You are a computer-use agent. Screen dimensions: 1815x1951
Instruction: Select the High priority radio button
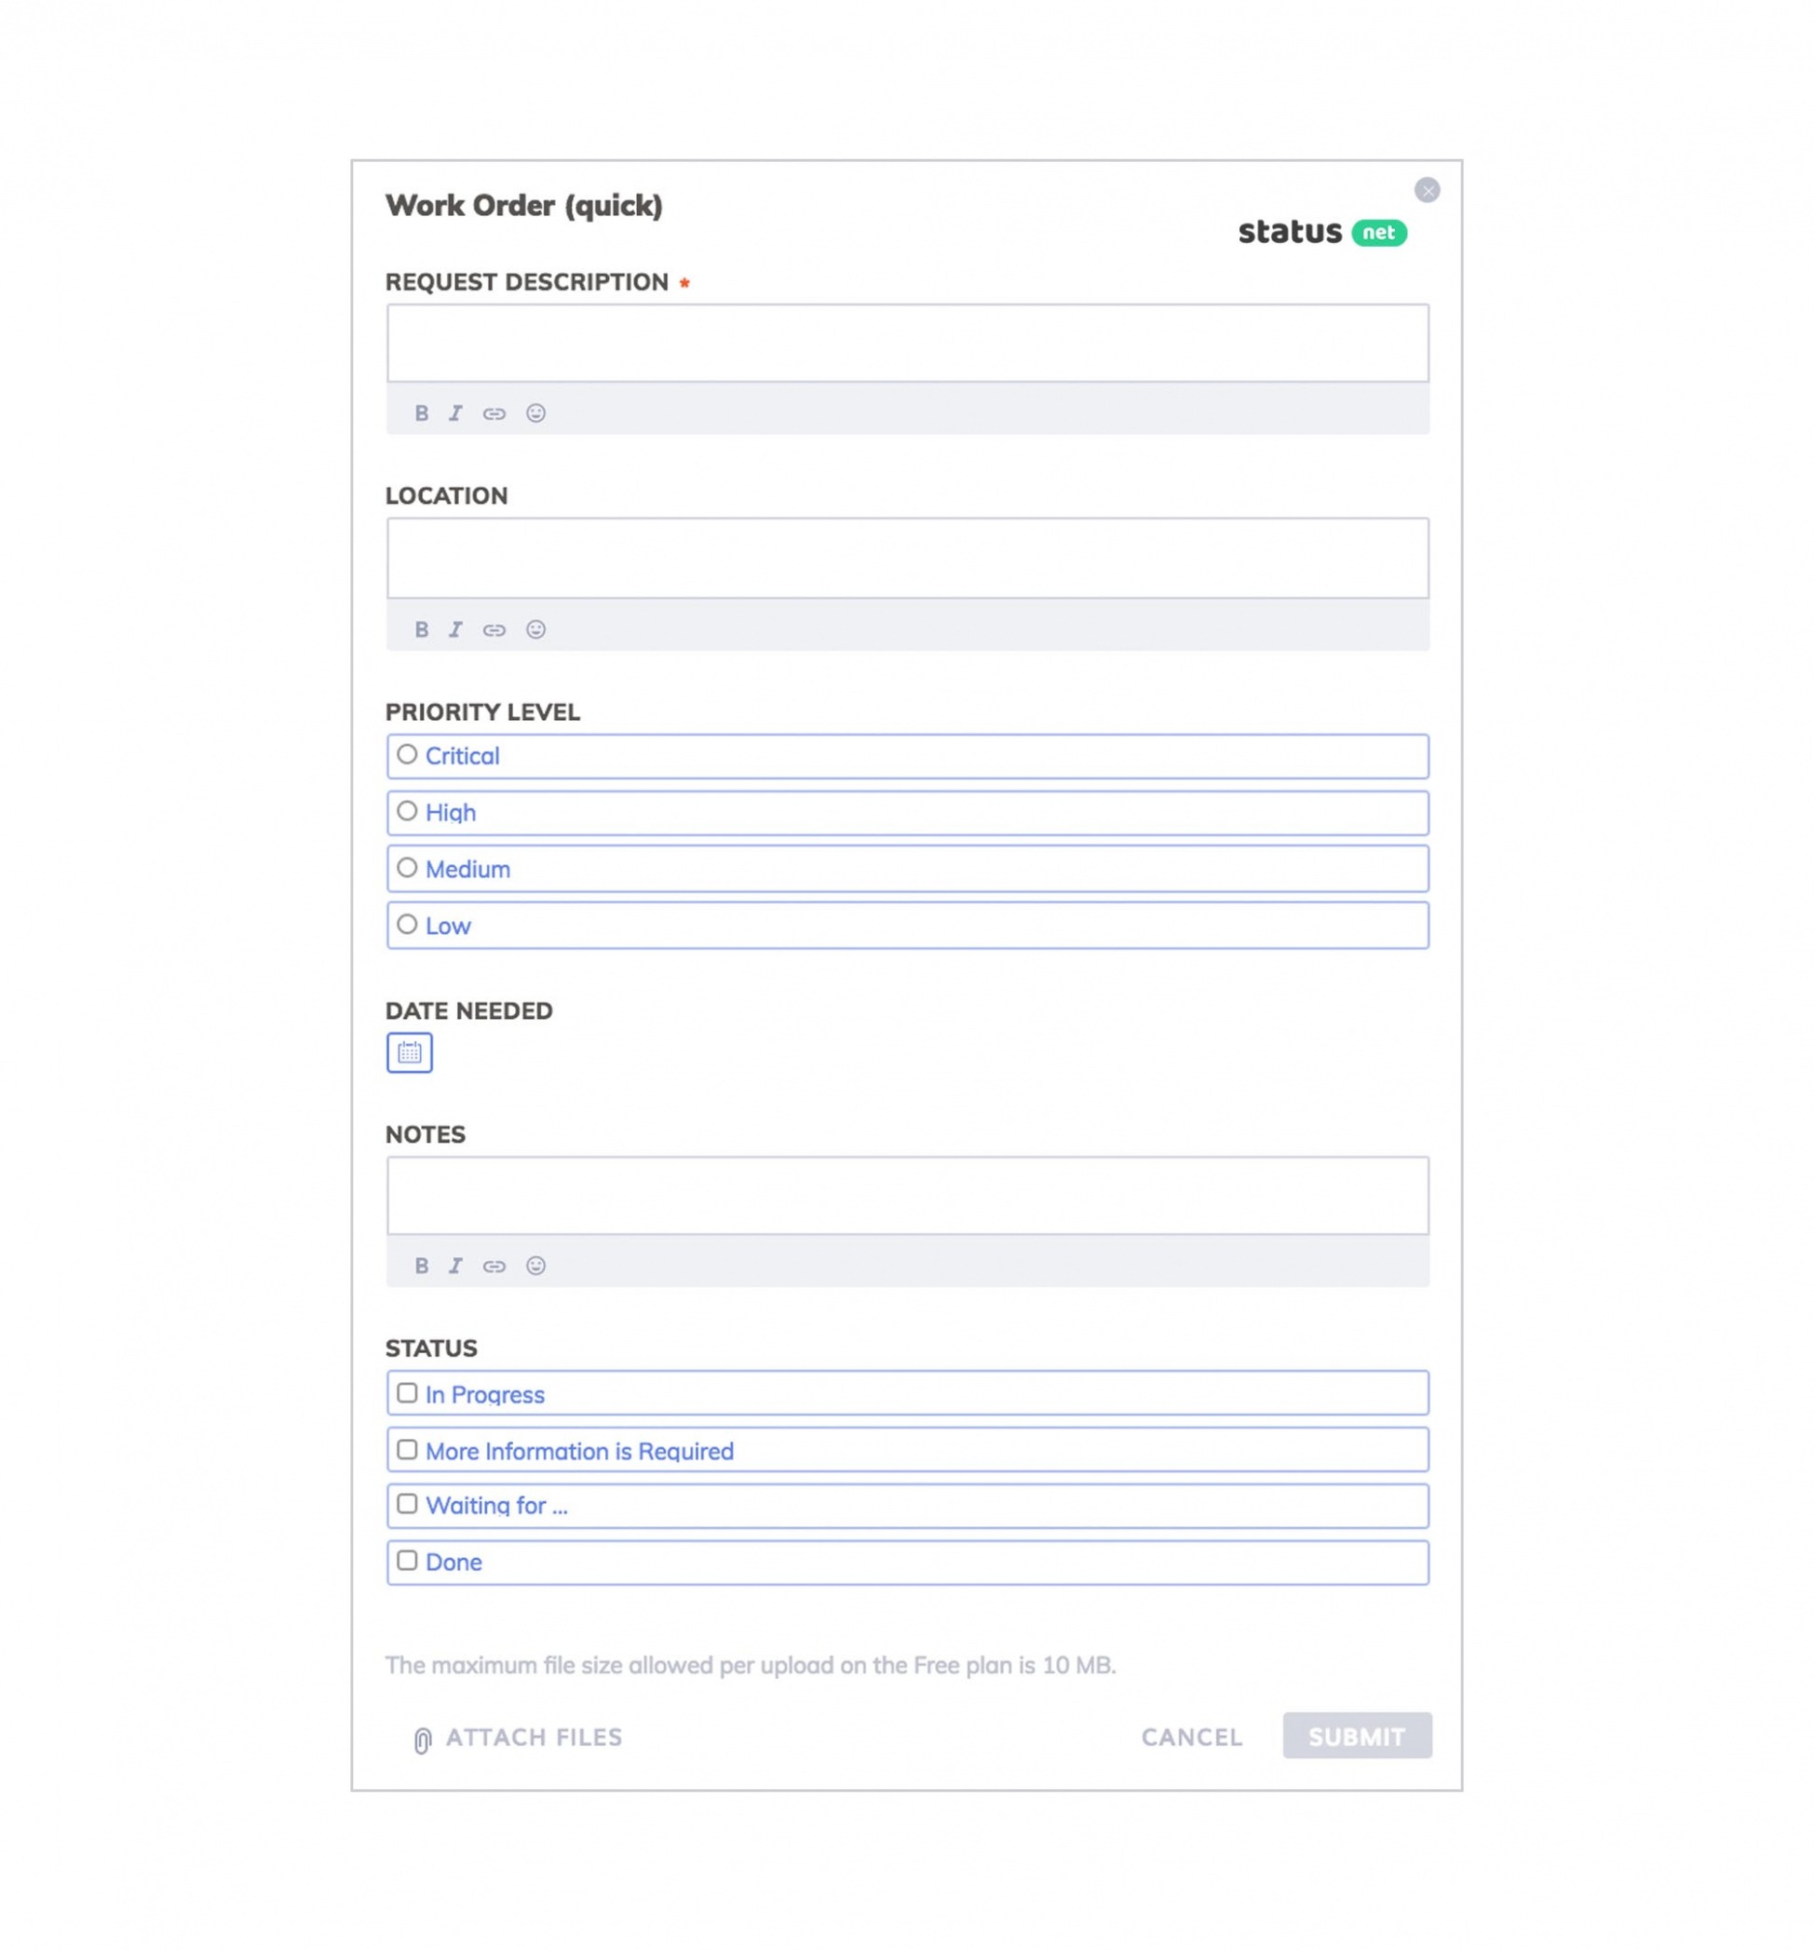408,812
